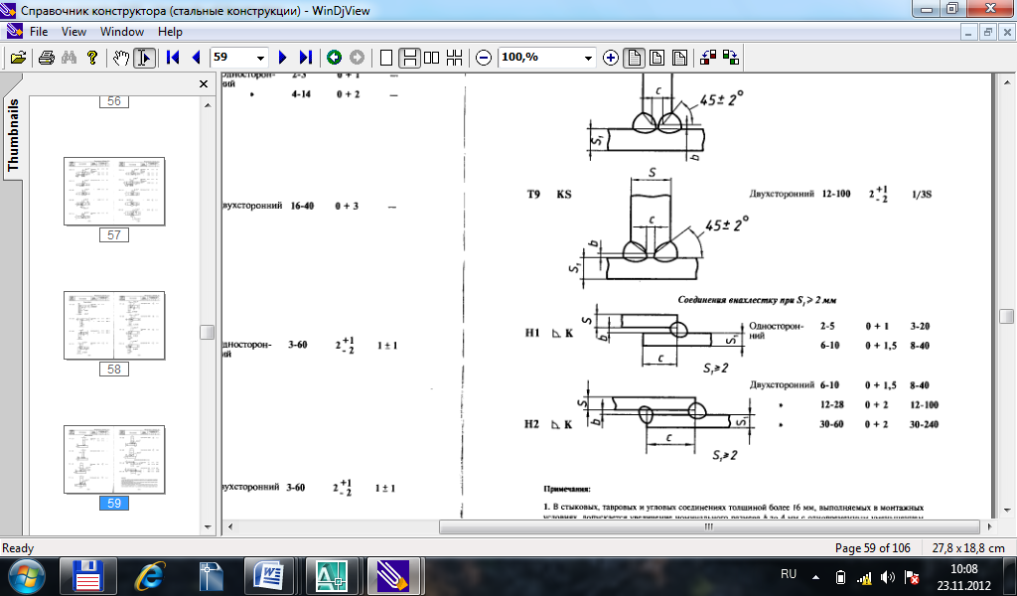Click the Print icon
The height and width of the screenshot is (596, 1017).
point(46,58)
